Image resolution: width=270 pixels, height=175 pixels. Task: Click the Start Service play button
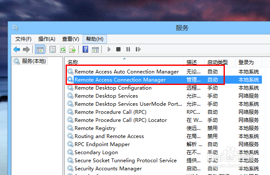109,49
